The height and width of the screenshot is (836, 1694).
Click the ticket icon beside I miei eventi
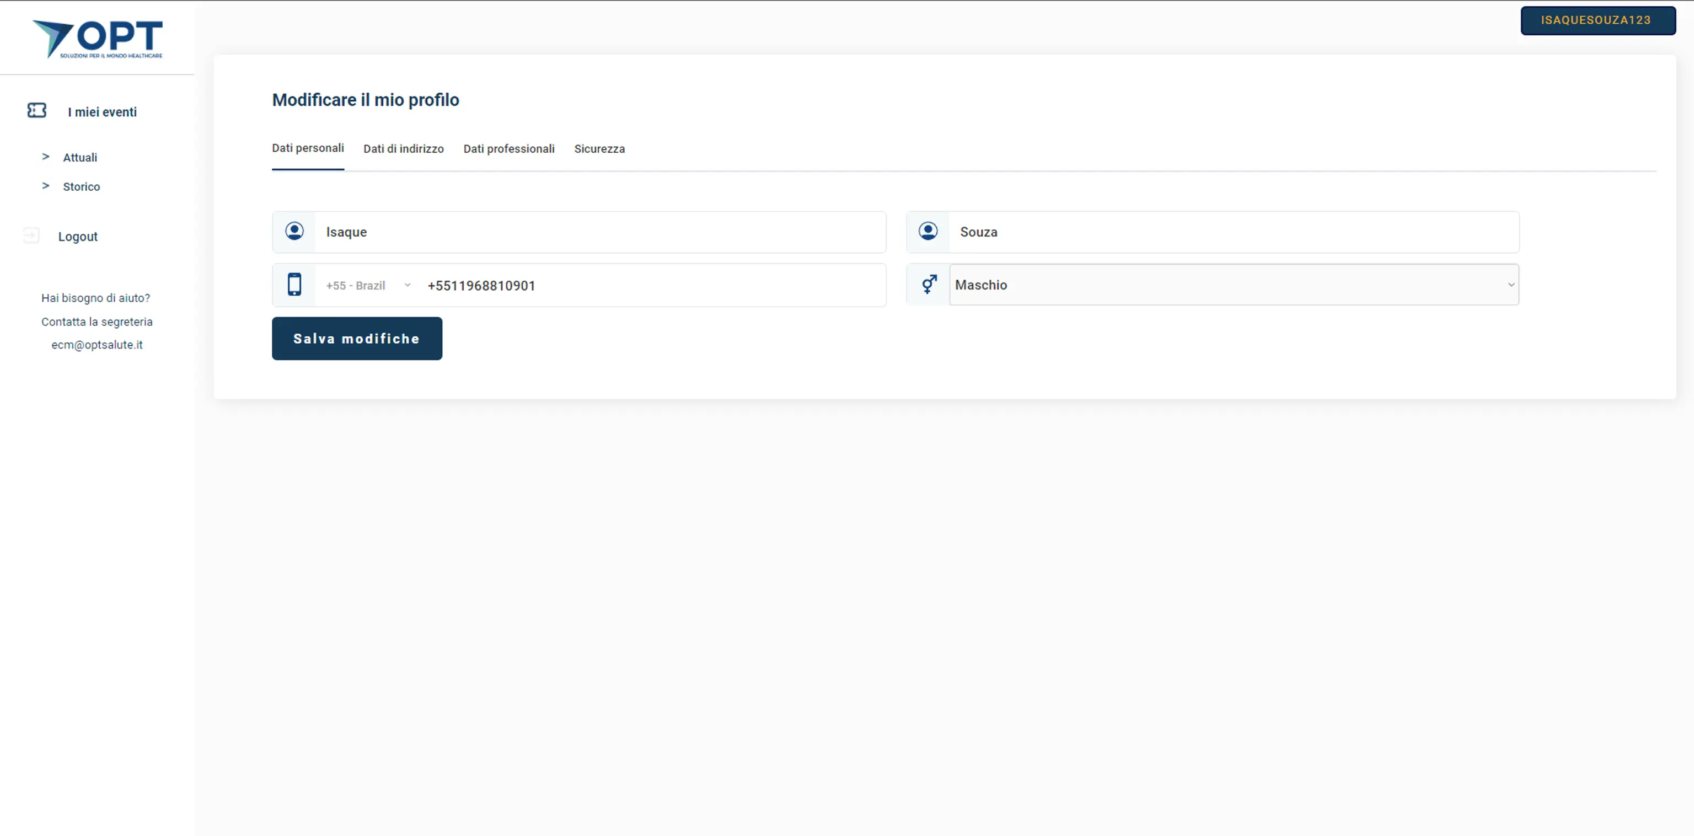pyautogui.click(x=36, y=110)
